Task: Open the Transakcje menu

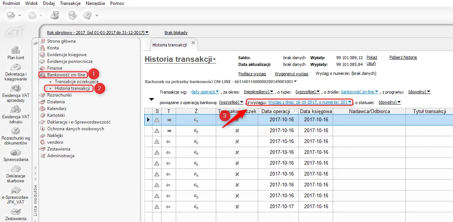Action: [71, 3]
